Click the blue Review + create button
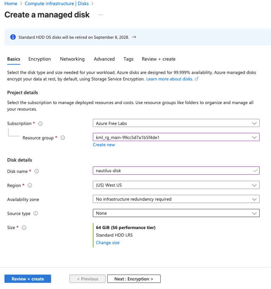Screen dimensions: 271x289 tap(28, 279)
